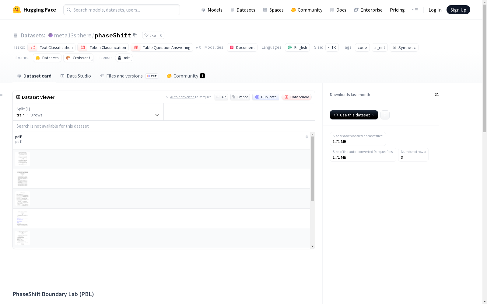Like the phaseShift dataset
The width and height of the screenshot is (487, 304).
(x=150, y=35)
